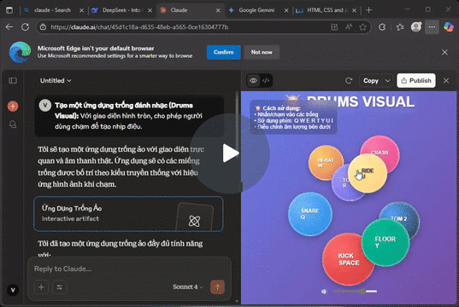Image resolution: width=459 pixels, height=307 pixels.
Task: Open the Sonnet 4 model selector
Action: pos(188,287)
